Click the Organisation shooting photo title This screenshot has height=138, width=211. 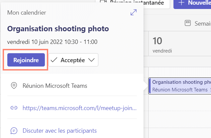pos(58,29)
